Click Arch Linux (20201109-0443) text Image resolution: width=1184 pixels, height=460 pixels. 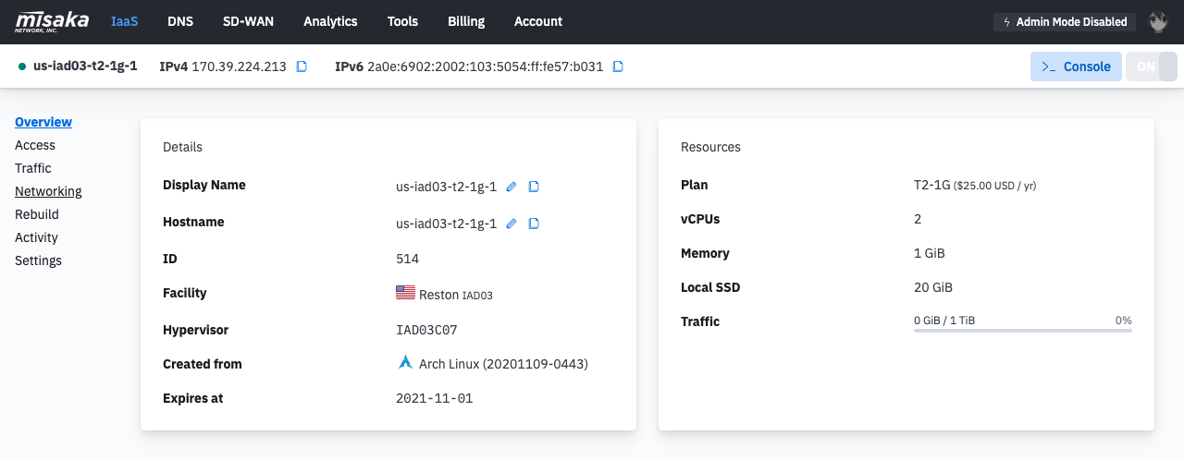(503, 364)
